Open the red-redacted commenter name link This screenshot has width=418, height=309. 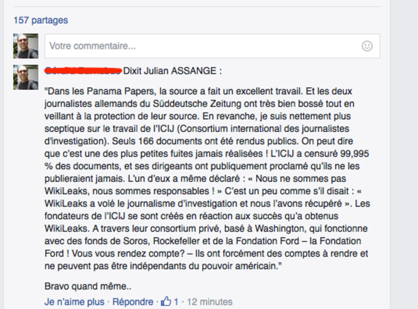[83, 71]
